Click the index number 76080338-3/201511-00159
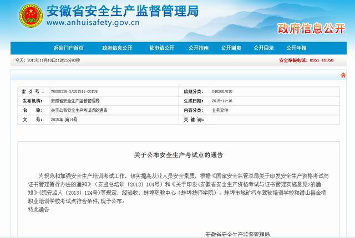The width and height of the screenshot is (355, 238). (73, 91)
